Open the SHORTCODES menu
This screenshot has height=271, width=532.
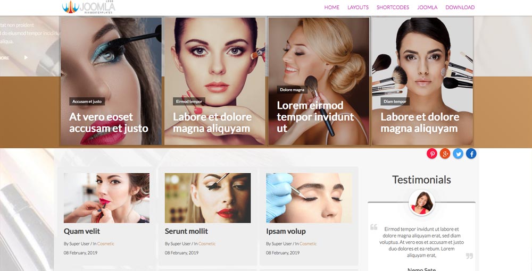393,7
